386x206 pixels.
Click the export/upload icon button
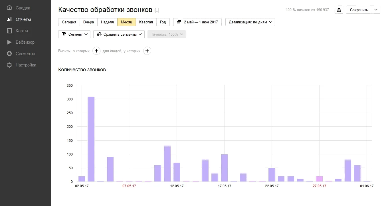tap(339, 10)
